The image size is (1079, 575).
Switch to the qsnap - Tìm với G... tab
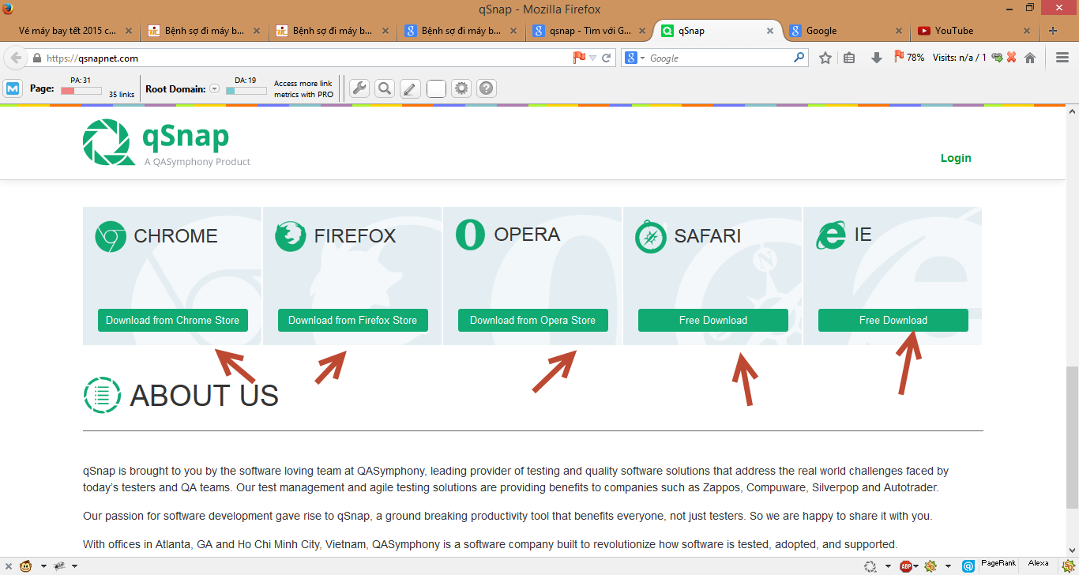point(588,31)
